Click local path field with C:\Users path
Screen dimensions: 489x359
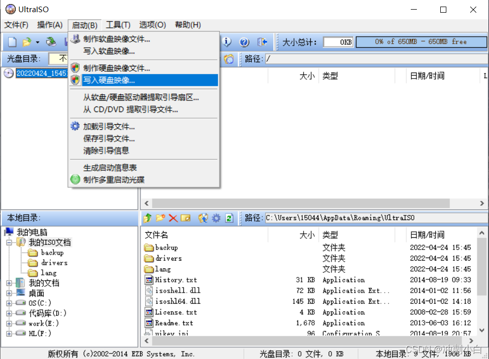pos(377,218)
